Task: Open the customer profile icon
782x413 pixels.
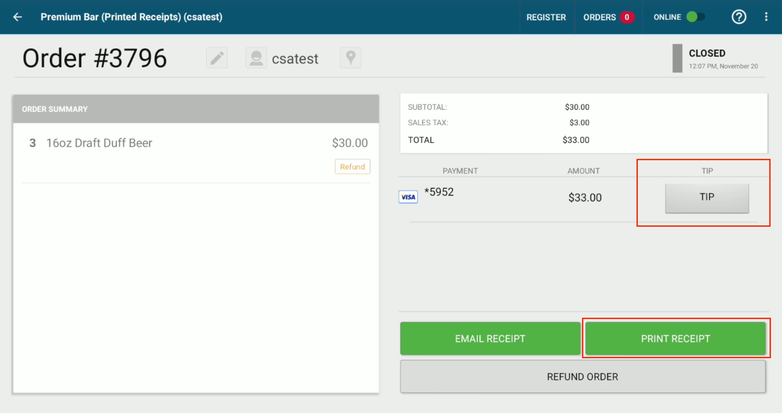Action: tap(256, 58)
